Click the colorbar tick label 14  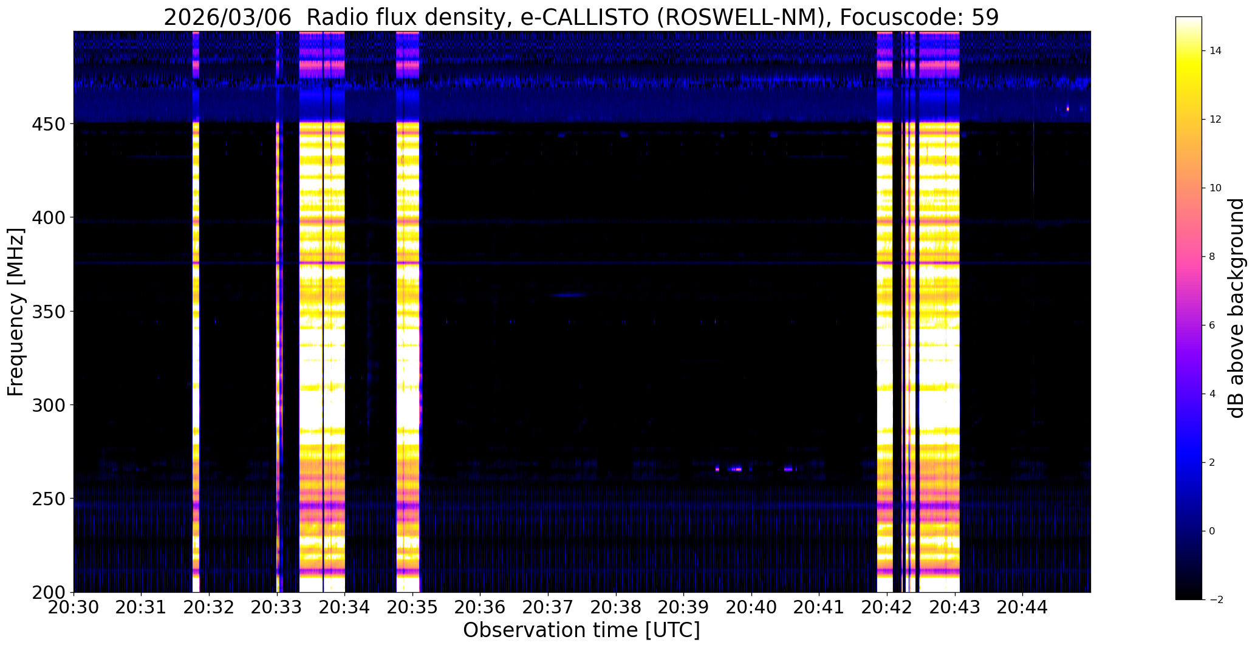(1216, 51)
